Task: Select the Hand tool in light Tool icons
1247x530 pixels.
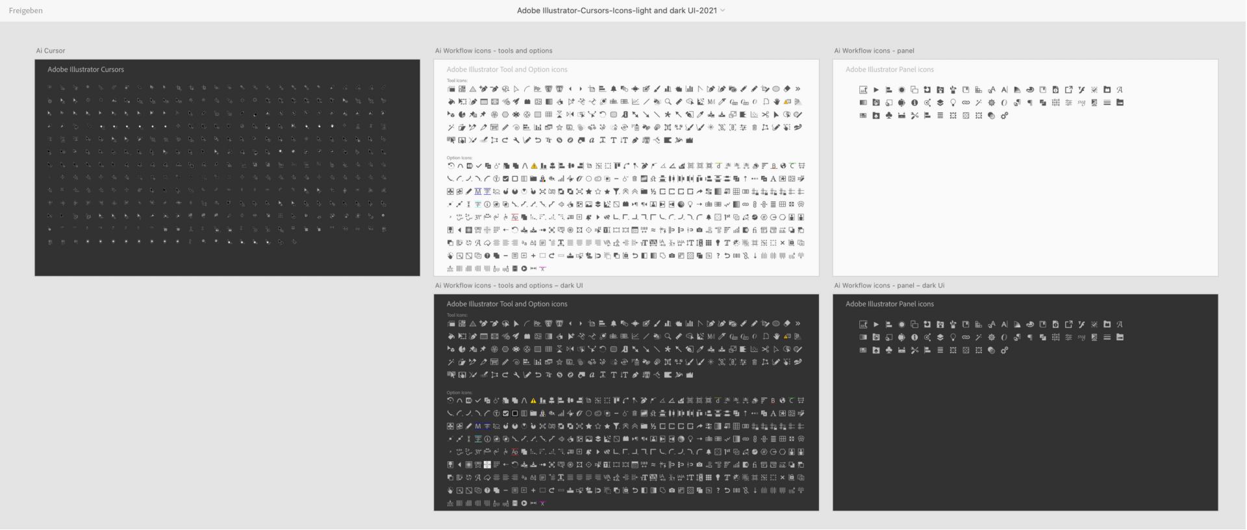Action: click(777, 101)
